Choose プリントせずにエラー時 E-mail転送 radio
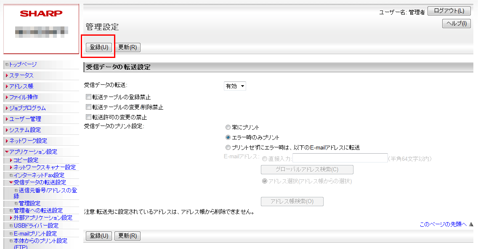Image resolution: width=478 pixels, height=249 pixels. click(x=228, y=147)
